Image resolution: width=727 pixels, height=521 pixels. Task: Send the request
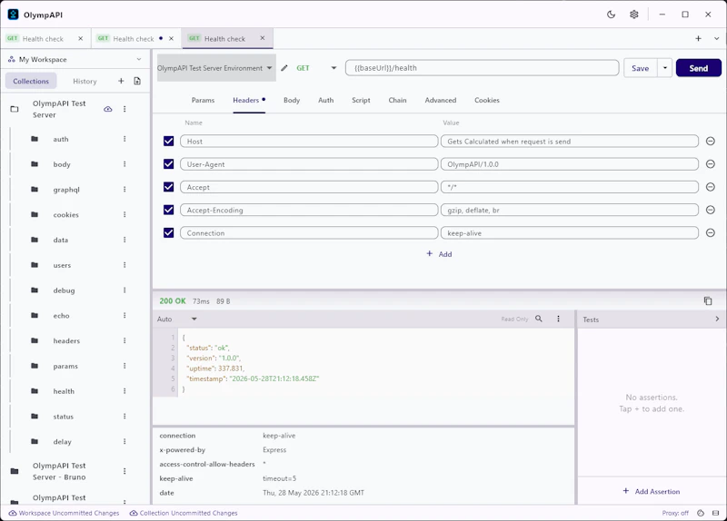point(698,68)
